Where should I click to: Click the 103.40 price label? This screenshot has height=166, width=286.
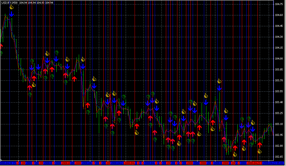(x=279, y=102)
